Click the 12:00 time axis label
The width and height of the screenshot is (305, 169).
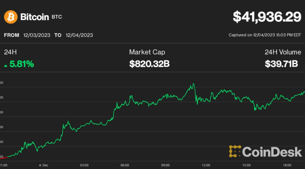pyautogui.click(x=206, y=165)
